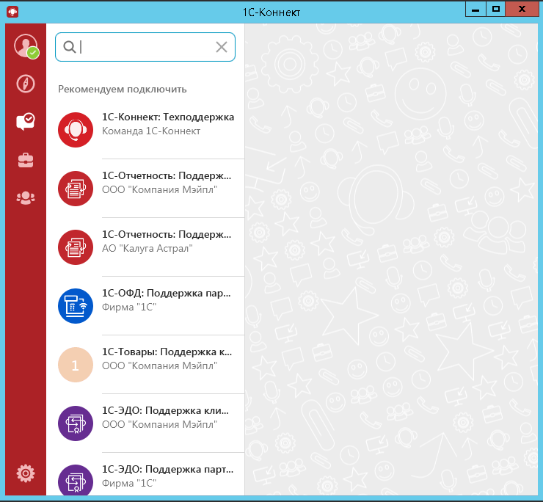Open 1С-ОФД: Поддержка партнеров item

167,299
